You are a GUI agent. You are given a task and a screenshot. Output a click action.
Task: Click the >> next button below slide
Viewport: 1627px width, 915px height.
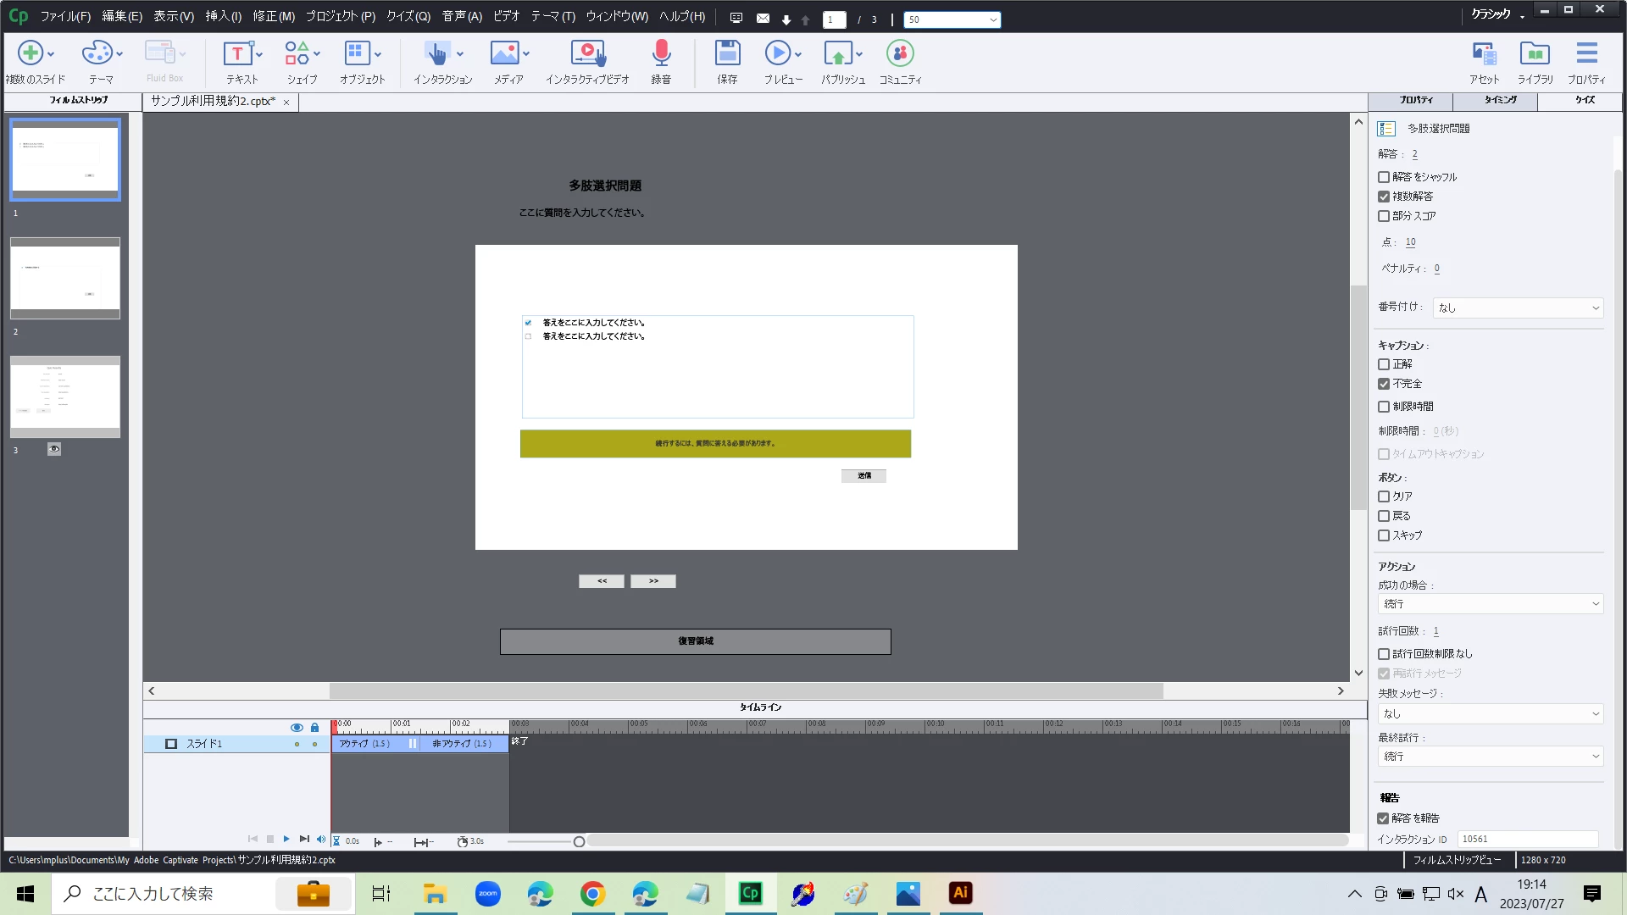pos(653,581)
